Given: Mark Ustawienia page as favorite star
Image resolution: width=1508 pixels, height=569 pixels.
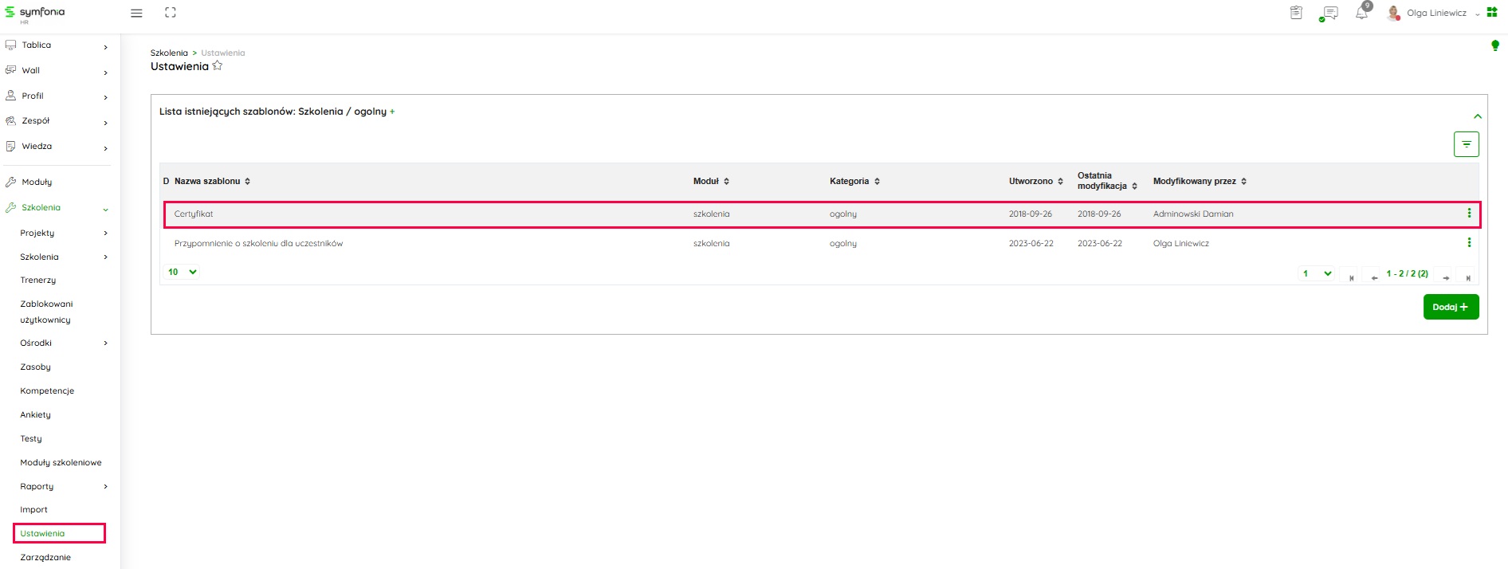Looking at the screenshot, I should [x=218, y=66].
